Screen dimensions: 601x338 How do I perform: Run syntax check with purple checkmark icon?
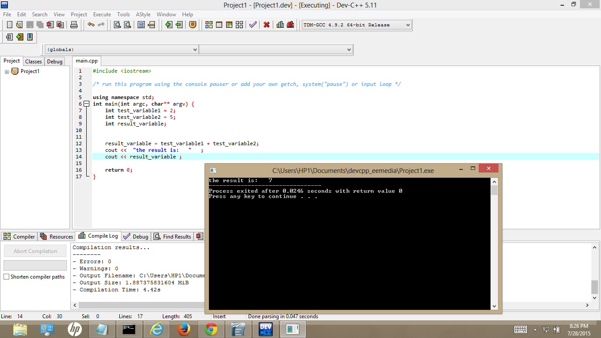point(253,25)
